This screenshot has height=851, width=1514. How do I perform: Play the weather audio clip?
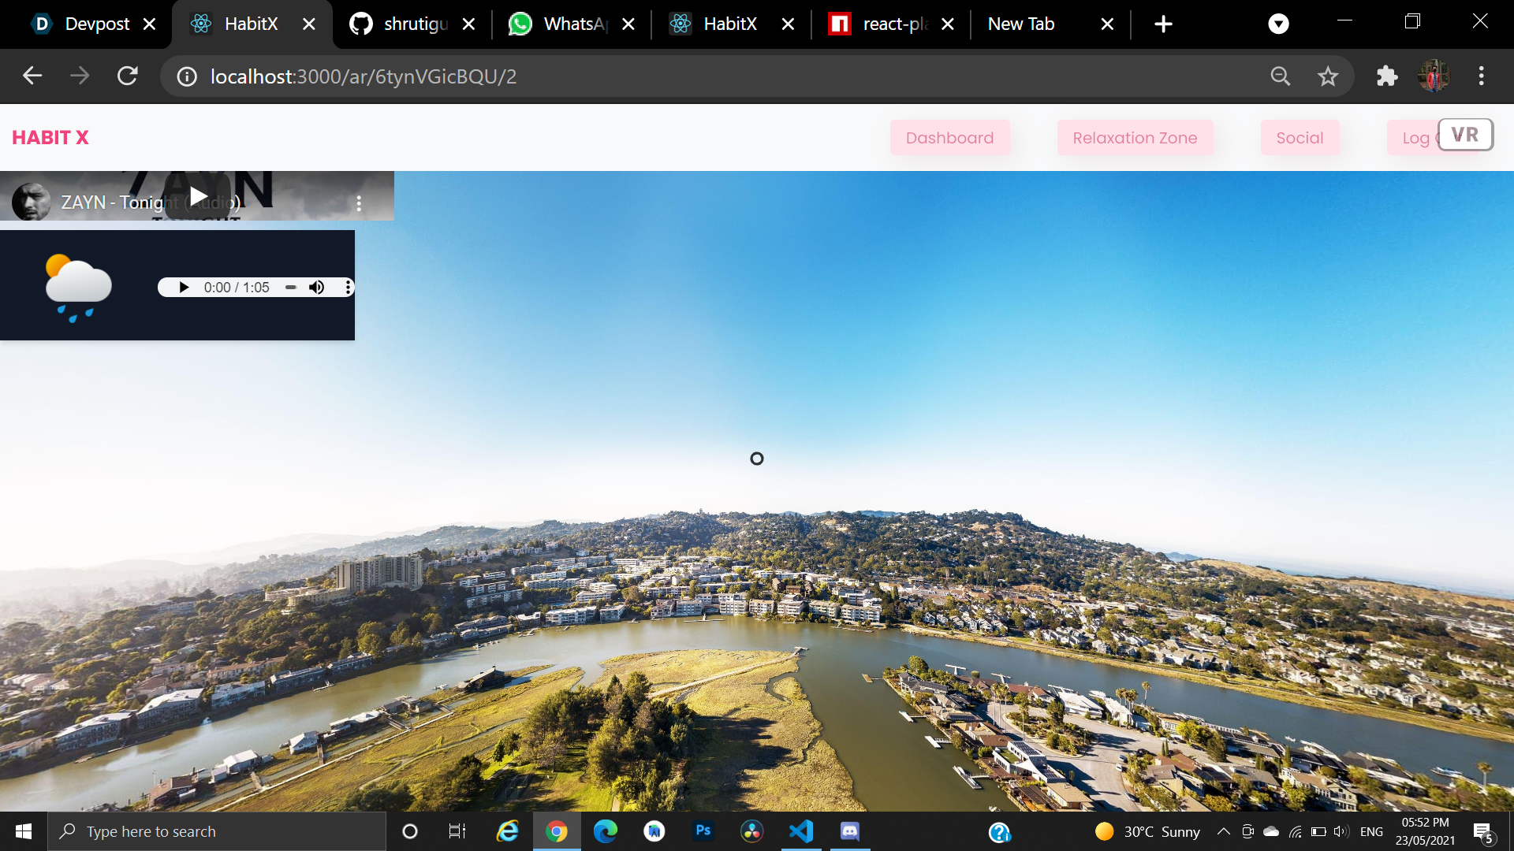pyautogui.click(x=184, y=288)
